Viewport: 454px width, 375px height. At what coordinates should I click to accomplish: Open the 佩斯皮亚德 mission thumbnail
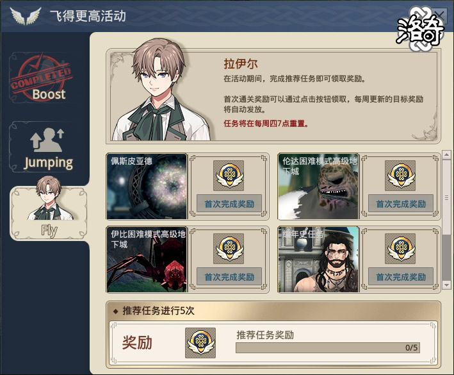point(147,187)
